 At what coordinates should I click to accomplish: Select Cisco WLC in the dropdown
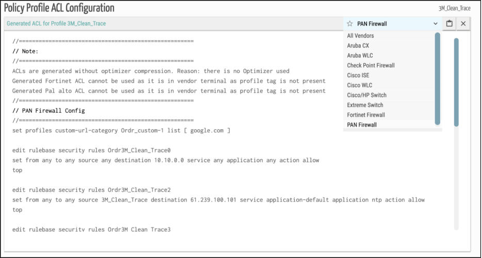coord(360,85)
